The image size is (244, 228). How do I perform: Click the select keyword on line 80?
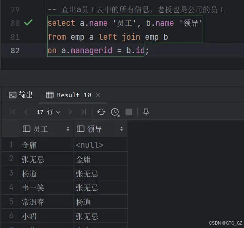point(61,23)
